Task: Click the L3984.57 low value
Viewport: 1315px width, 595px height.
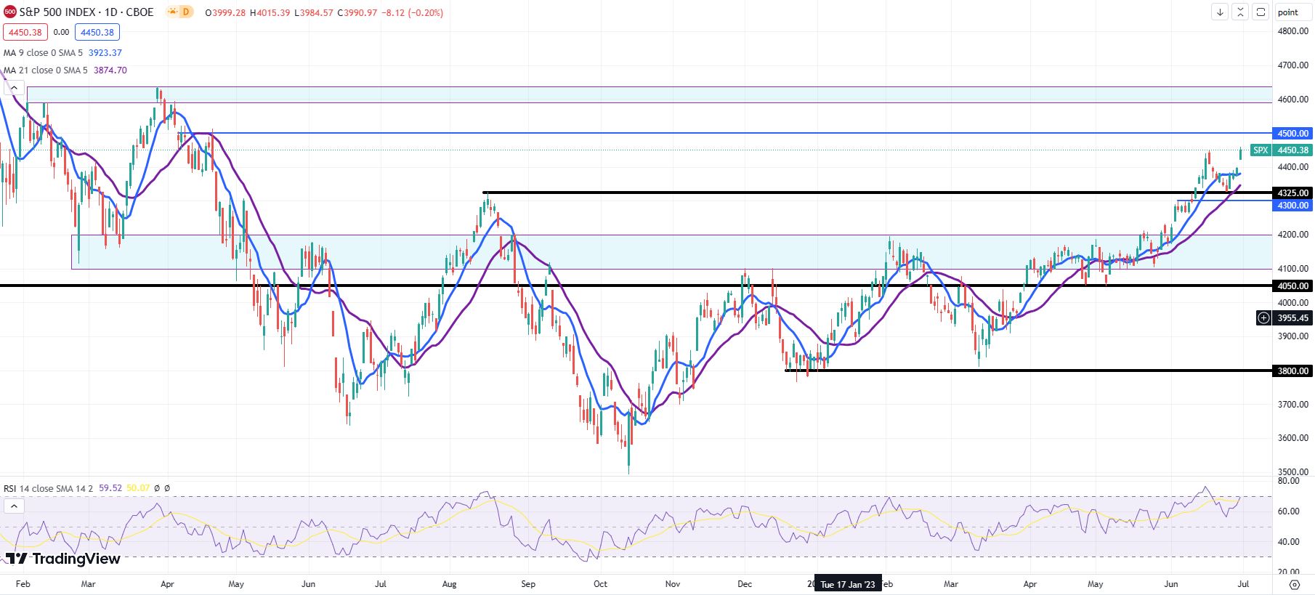Action: point(314,13)
